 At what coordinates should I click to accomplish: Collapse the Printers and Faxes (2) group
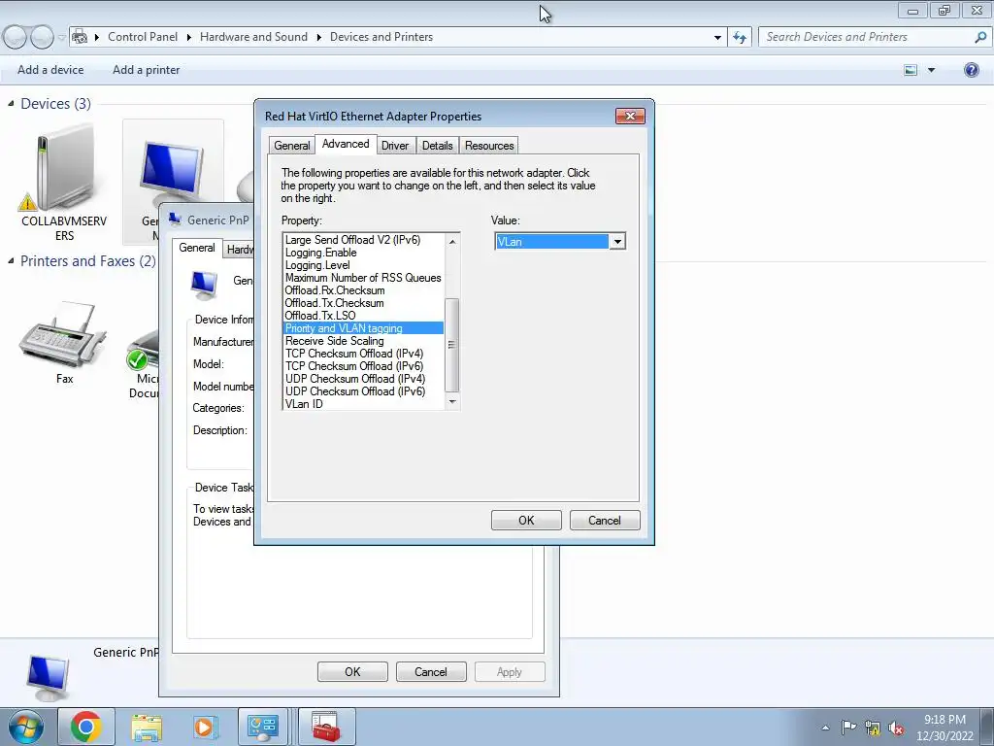coord(11,260)
